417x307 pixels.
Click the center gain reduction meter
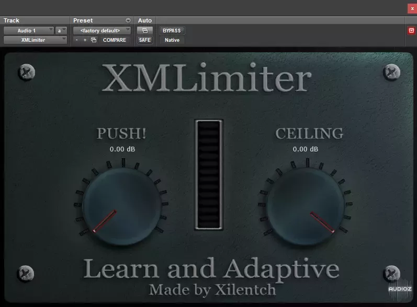[x=209, y=175]
